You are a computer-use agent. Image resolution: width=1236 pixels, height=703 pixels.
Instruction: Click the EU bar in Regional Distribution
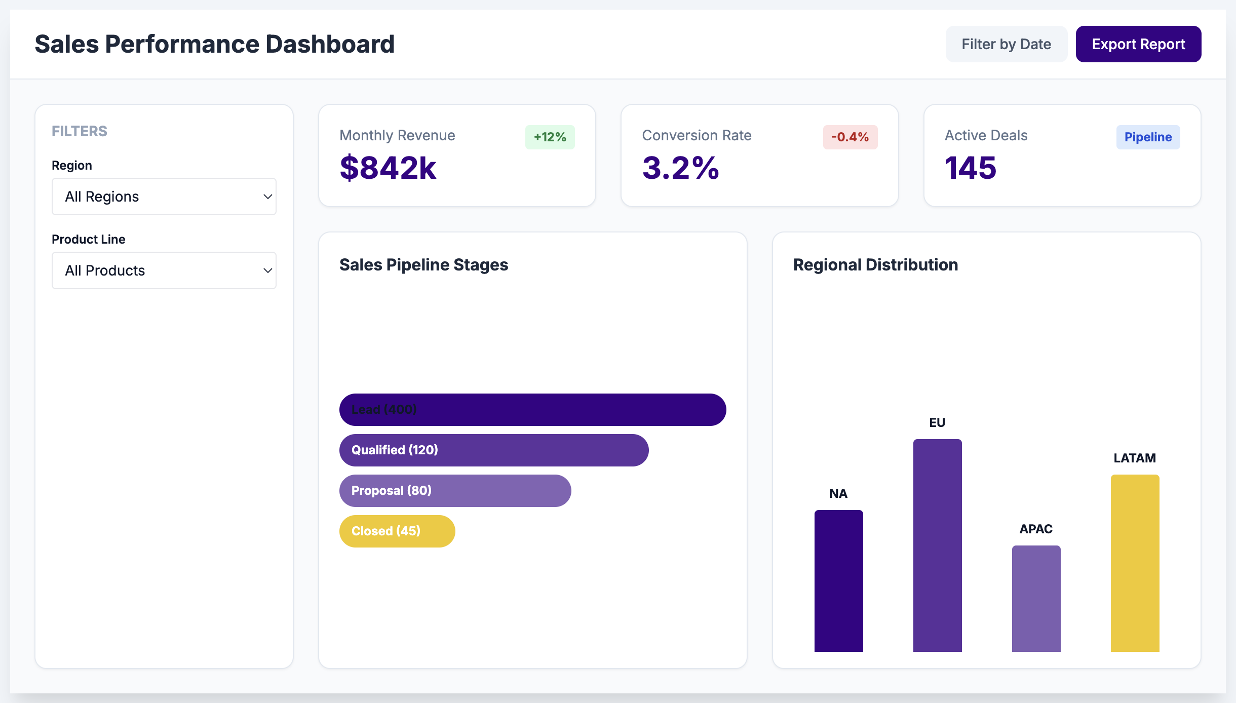pyautogui.click(x=937, y=547)
